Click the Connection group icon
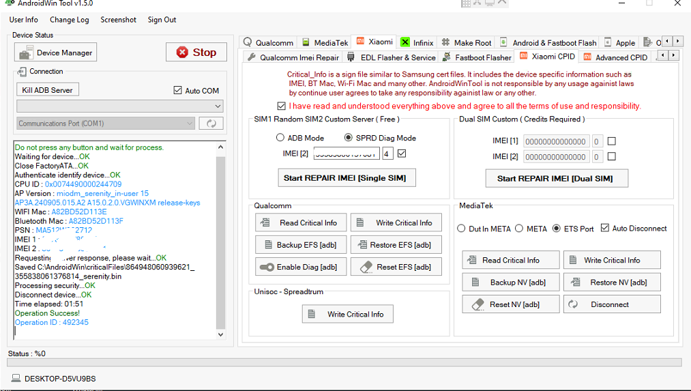The height and width of the screenshot is (391, 691). (22, 72)
